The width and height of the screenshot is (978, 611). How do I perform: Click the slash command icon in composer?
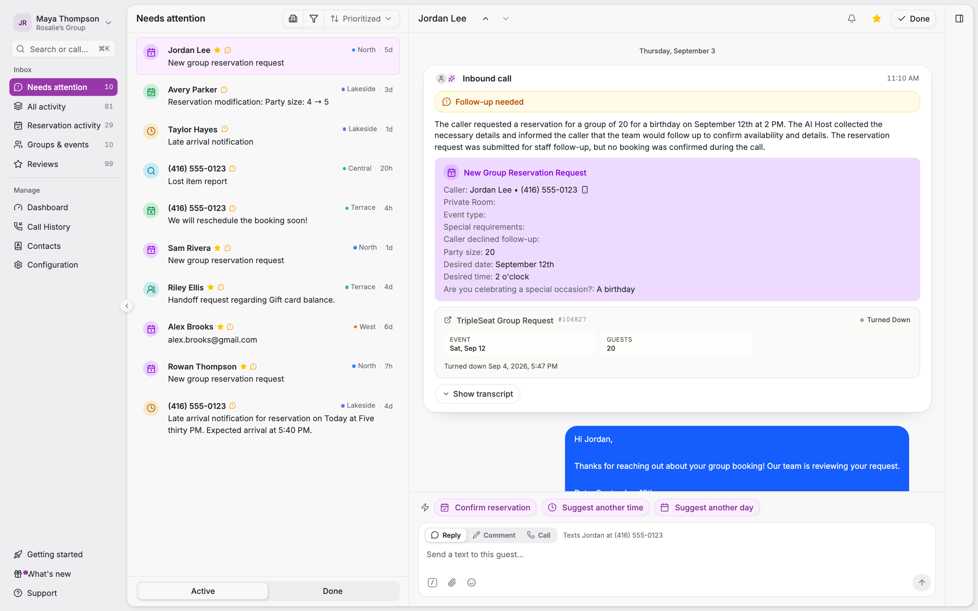[x=432, y=582]
